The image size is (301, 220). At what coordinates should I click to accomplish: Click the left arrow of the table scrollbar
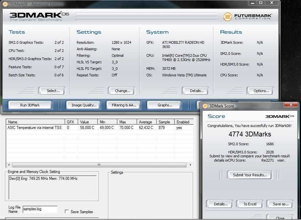coord(9,165)
